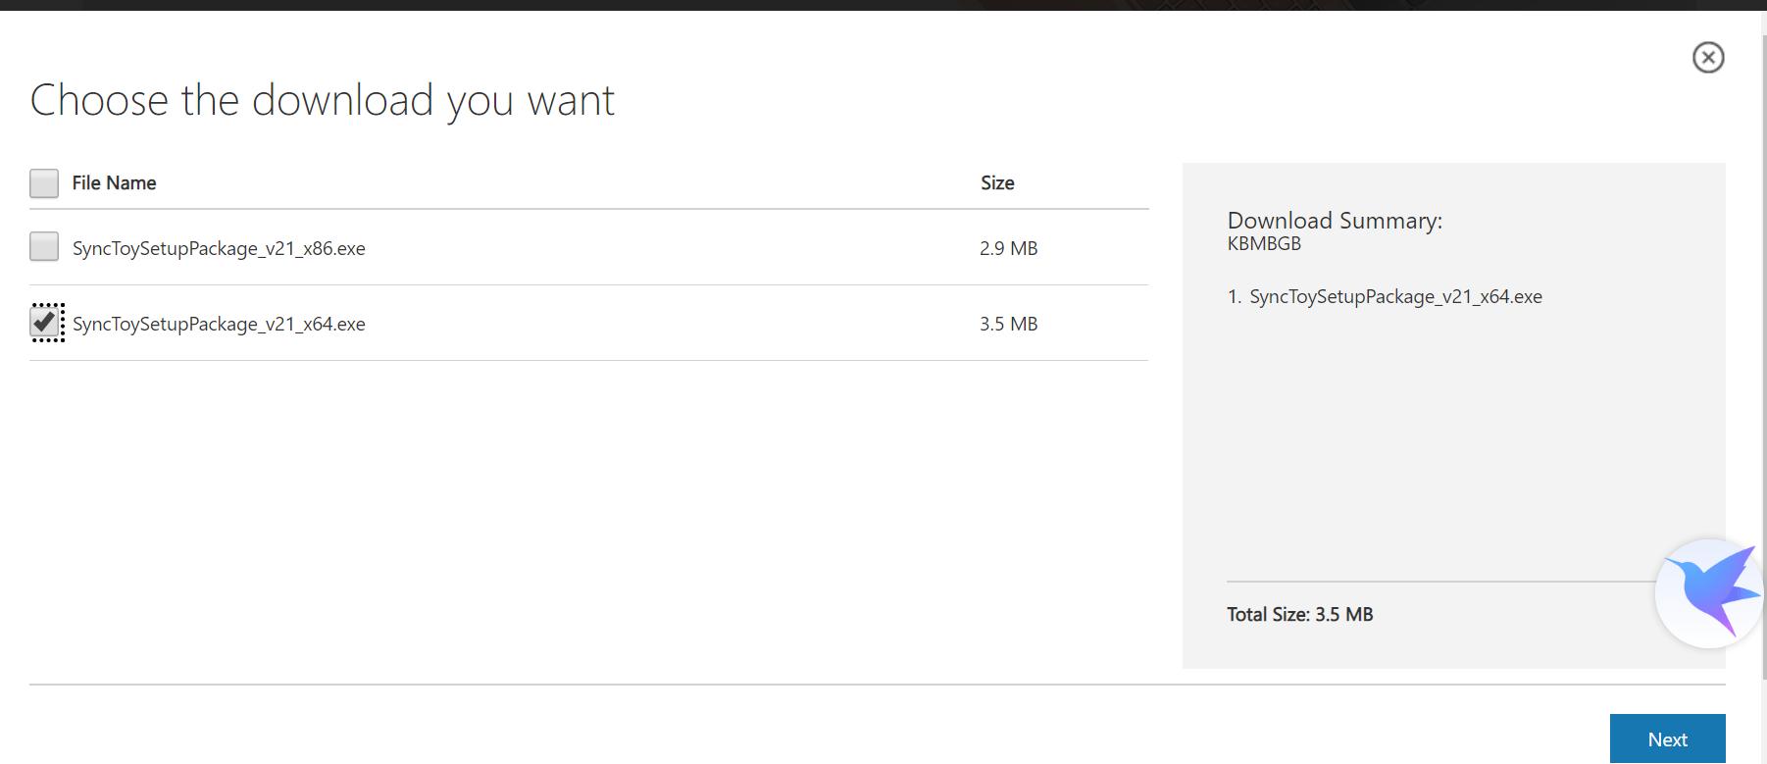Click the Total Size 3.5 MB text
This screenshot has height=764, width=1767.
click(x=1299, y=615)
